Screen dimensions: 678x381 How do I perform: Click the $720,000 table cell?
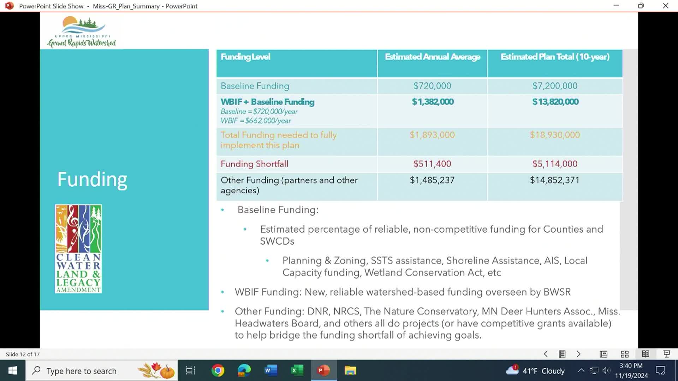[432, 86]
